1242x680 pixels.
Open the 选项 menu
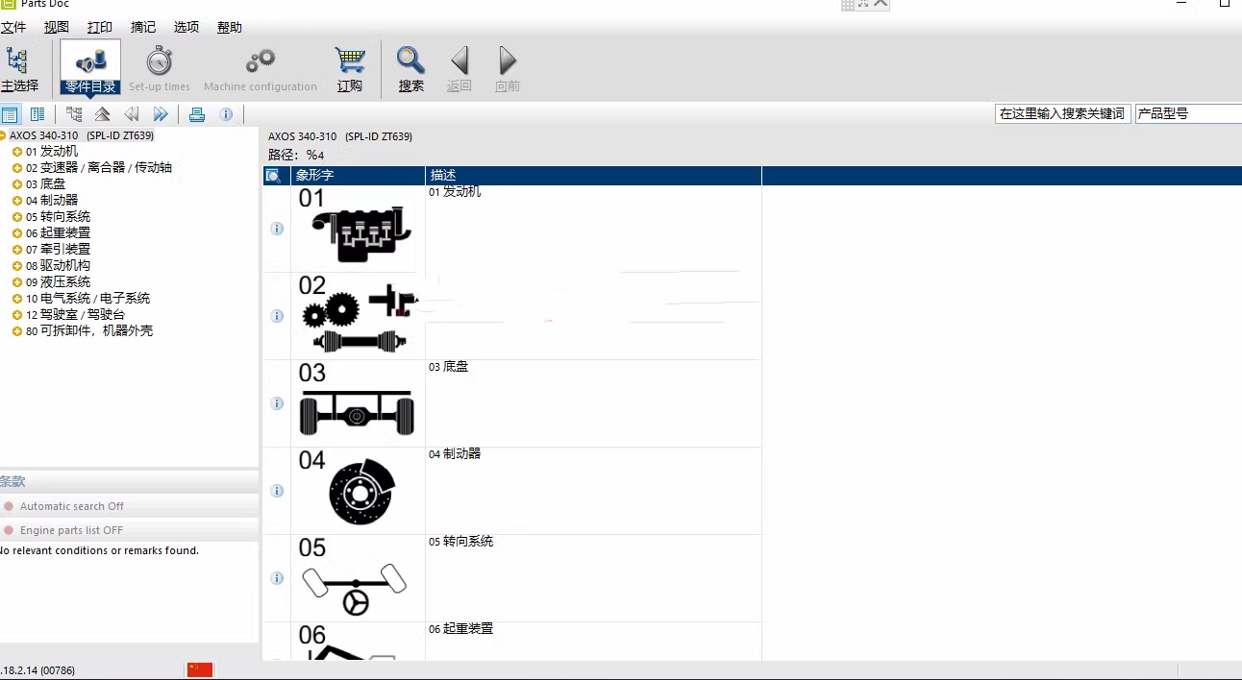click(x=186, y=27)
